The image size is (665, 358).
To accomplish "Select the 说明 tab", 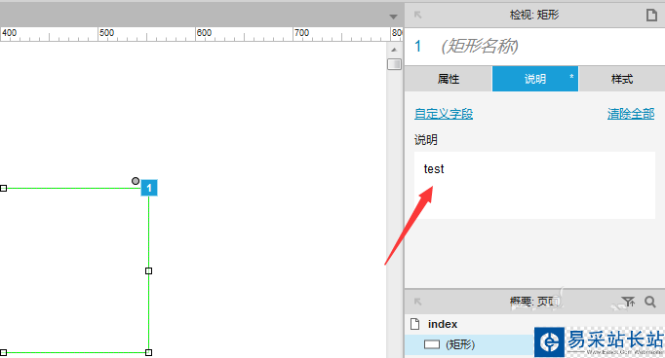I will 534,79.
